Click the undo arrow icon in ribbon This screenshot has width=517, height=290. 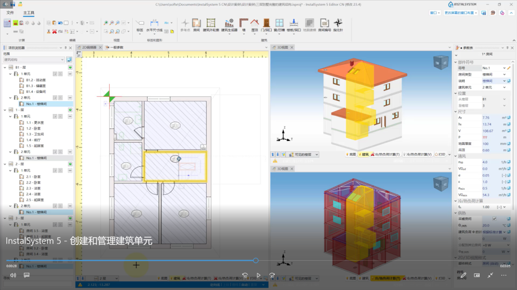coord(60,23)
